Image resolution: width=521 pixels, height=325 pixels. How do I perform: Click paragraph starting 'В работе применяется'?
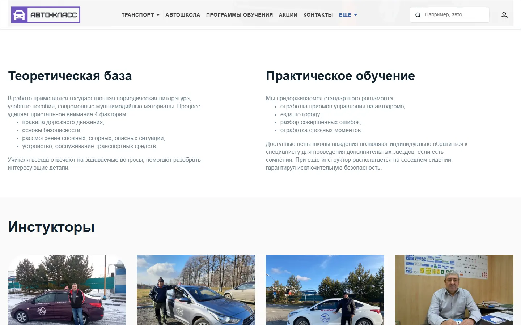(x=104, y=107)
